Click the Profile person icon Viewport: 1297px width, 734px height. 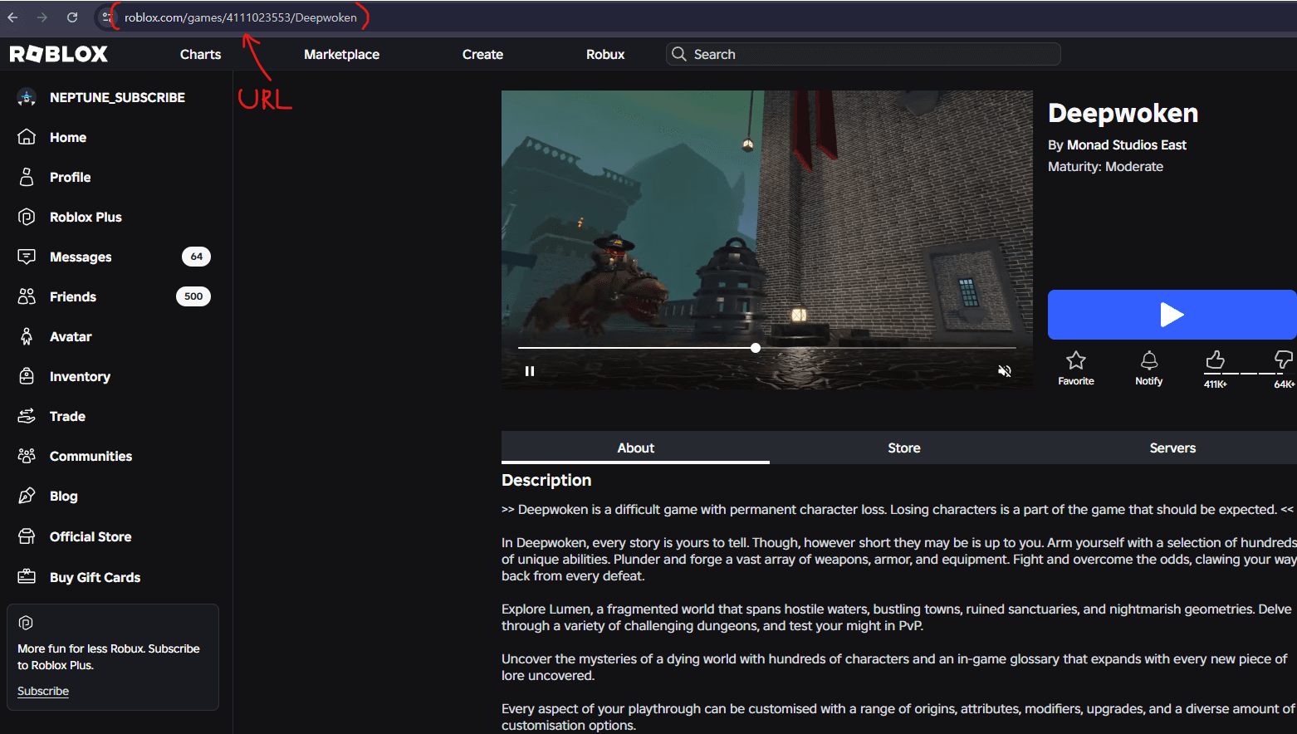27,177
